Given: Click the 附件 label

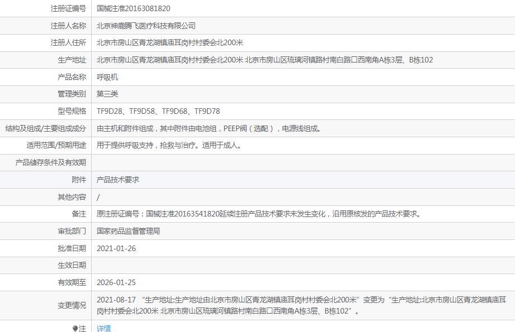Looking at the screenshot, I should [79, 180].
